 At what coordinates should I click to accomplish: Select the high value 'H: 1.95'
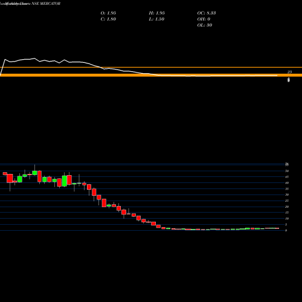pos(157,13)
